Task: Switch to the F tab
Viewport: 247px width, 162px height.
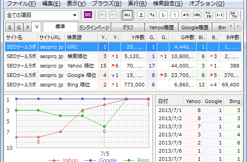Action: [28, 27]
